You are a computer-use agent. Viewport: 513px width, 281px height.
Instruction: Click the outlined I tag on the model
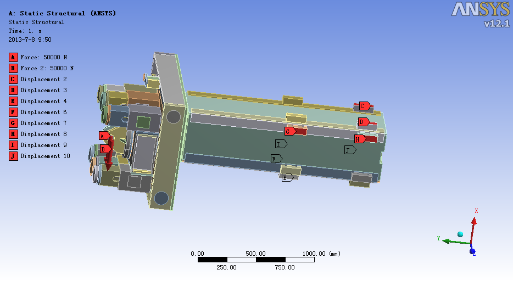coord(280,144)
